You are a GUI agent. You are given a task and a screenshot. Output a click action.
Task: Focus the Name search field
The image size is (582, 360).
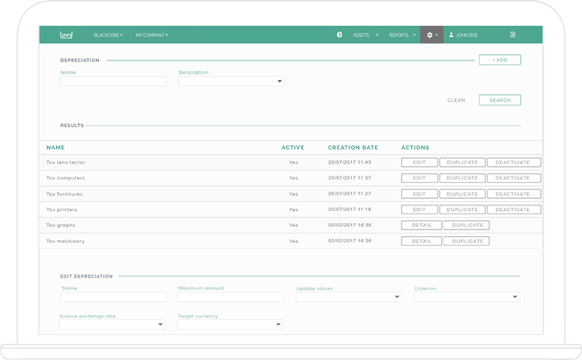(114, 81)
